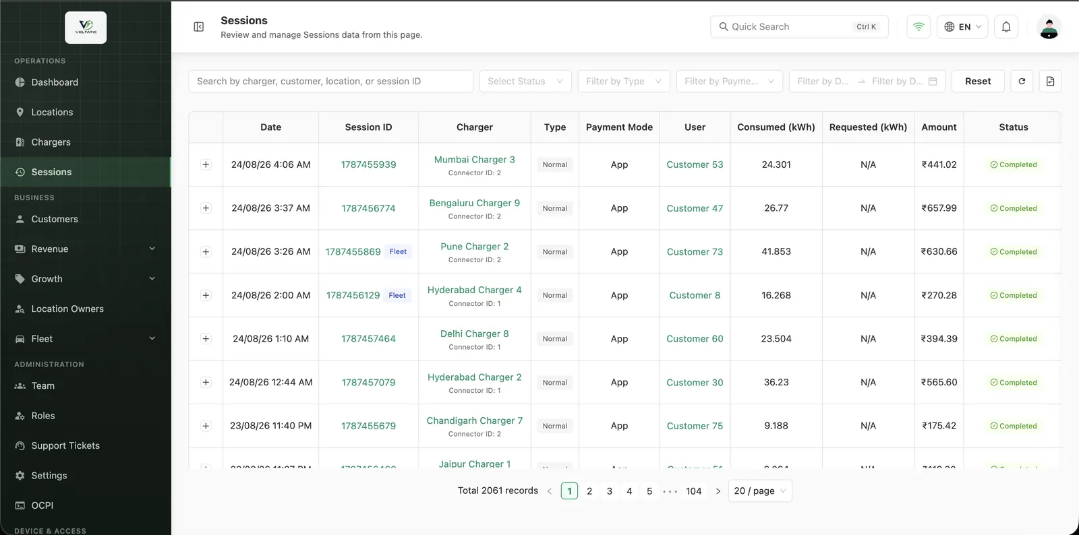Screen dimensions: 1079x535
Task: Click the Settings gear icon
Action: [x=20, y=476]
